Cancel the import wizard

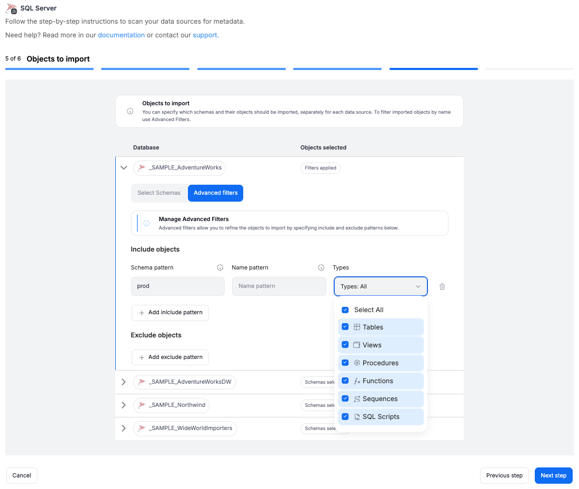[x=22, y=475]
